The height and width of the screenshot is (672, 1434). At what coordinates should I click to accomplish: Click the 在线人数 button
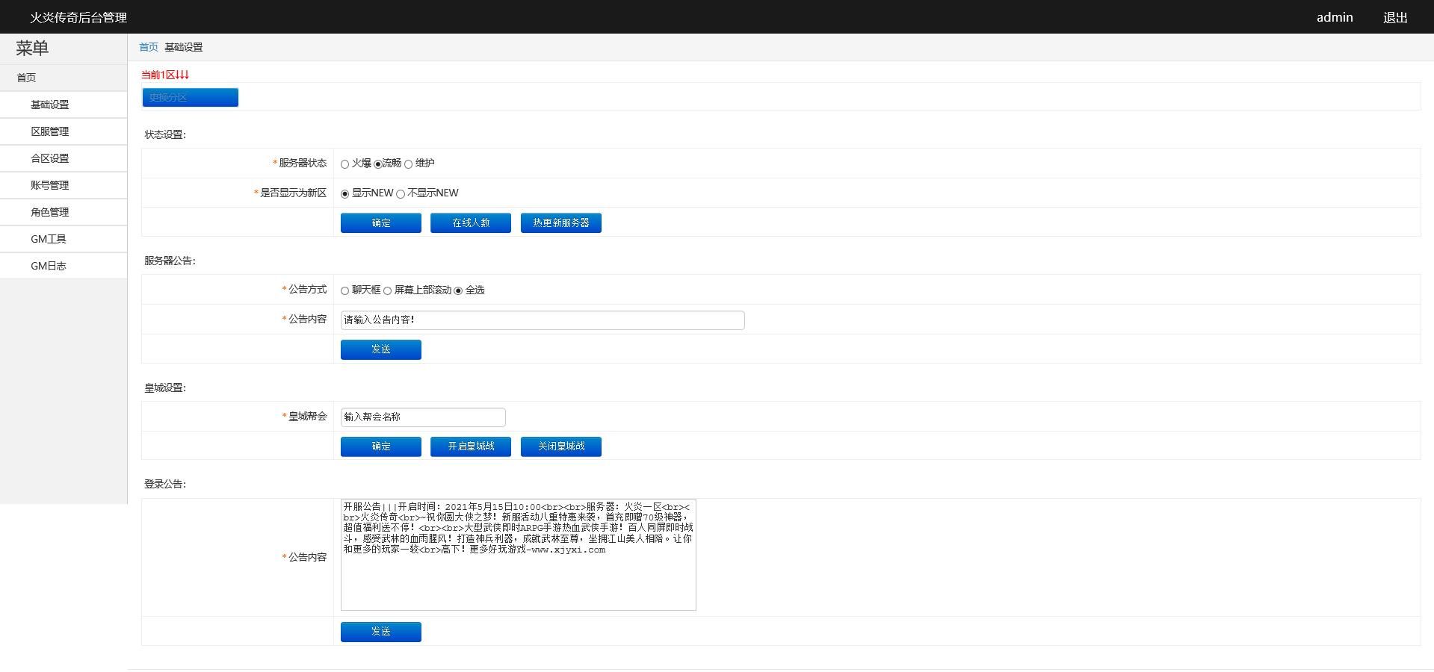pyautogui.click(x=471, y=223)
